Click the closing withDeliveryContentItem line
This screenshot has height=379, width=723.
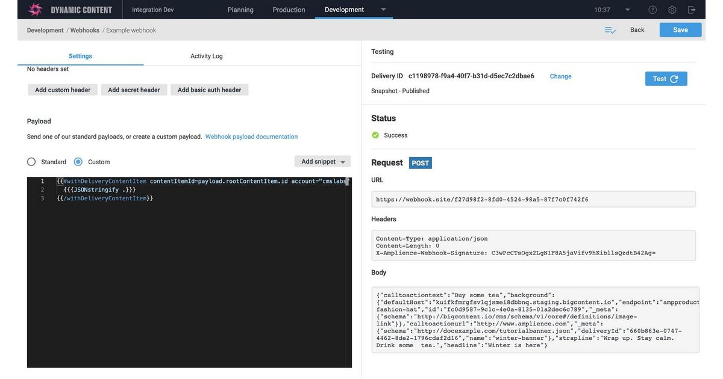105,198
